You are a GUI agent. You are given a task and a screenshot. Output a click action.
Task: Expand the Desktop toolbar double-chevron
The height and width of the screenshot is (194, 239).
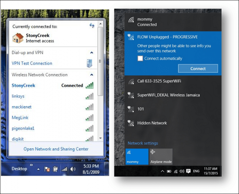(x=31, y=165)
